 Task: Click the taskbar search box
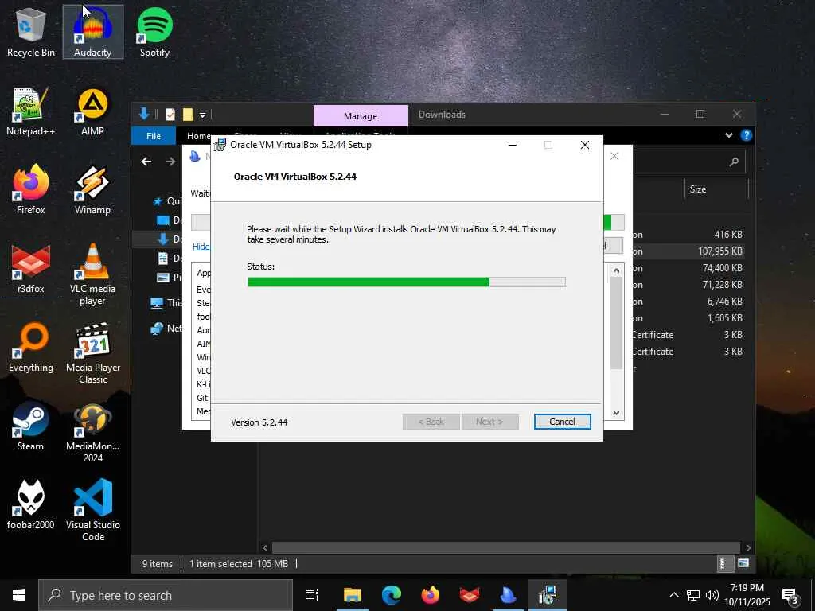pyautogui.click(x=166, y=595)
